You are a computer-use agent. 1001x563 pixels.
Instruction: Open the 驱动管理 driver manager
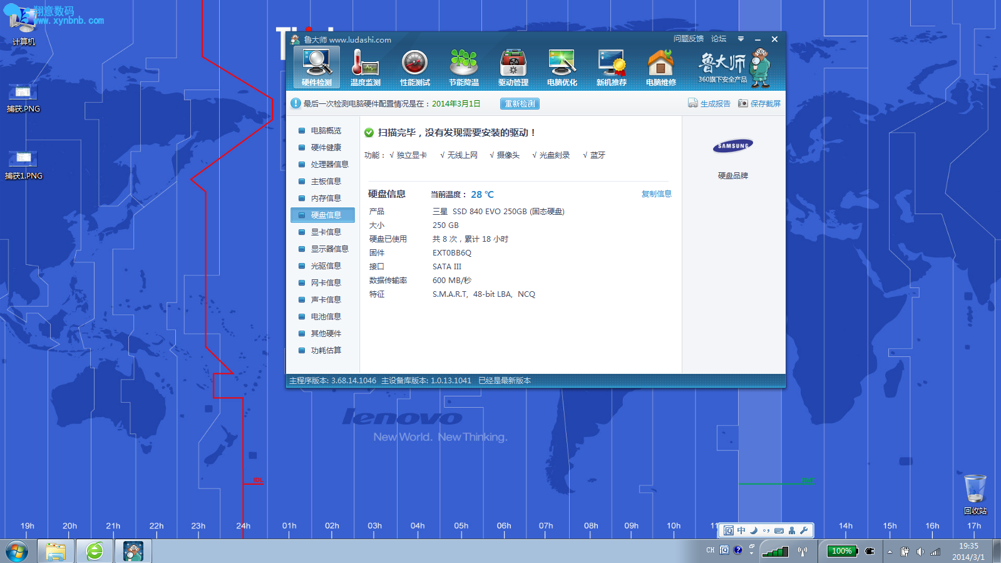513,68
